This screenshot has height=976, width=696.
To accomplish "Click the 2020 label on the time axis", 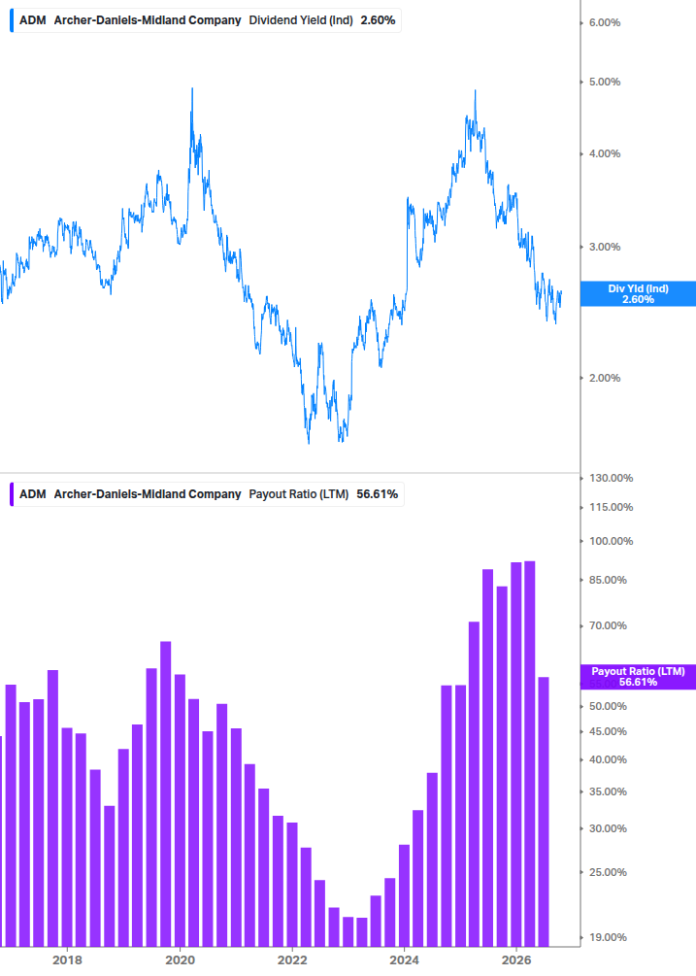I will [x=180, y=959].
